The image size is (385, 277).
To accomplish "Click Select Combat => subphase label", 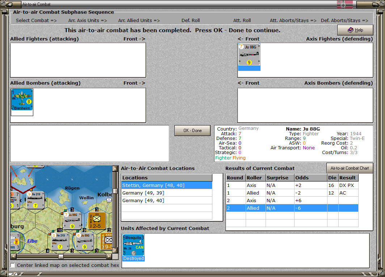I will pyautogui.click(x=36, y=20).
